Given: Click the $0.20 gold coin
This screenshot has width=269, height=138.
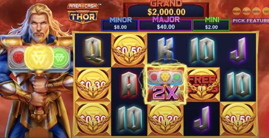Looking at the screenshot, I should click(x=165, y=119).
